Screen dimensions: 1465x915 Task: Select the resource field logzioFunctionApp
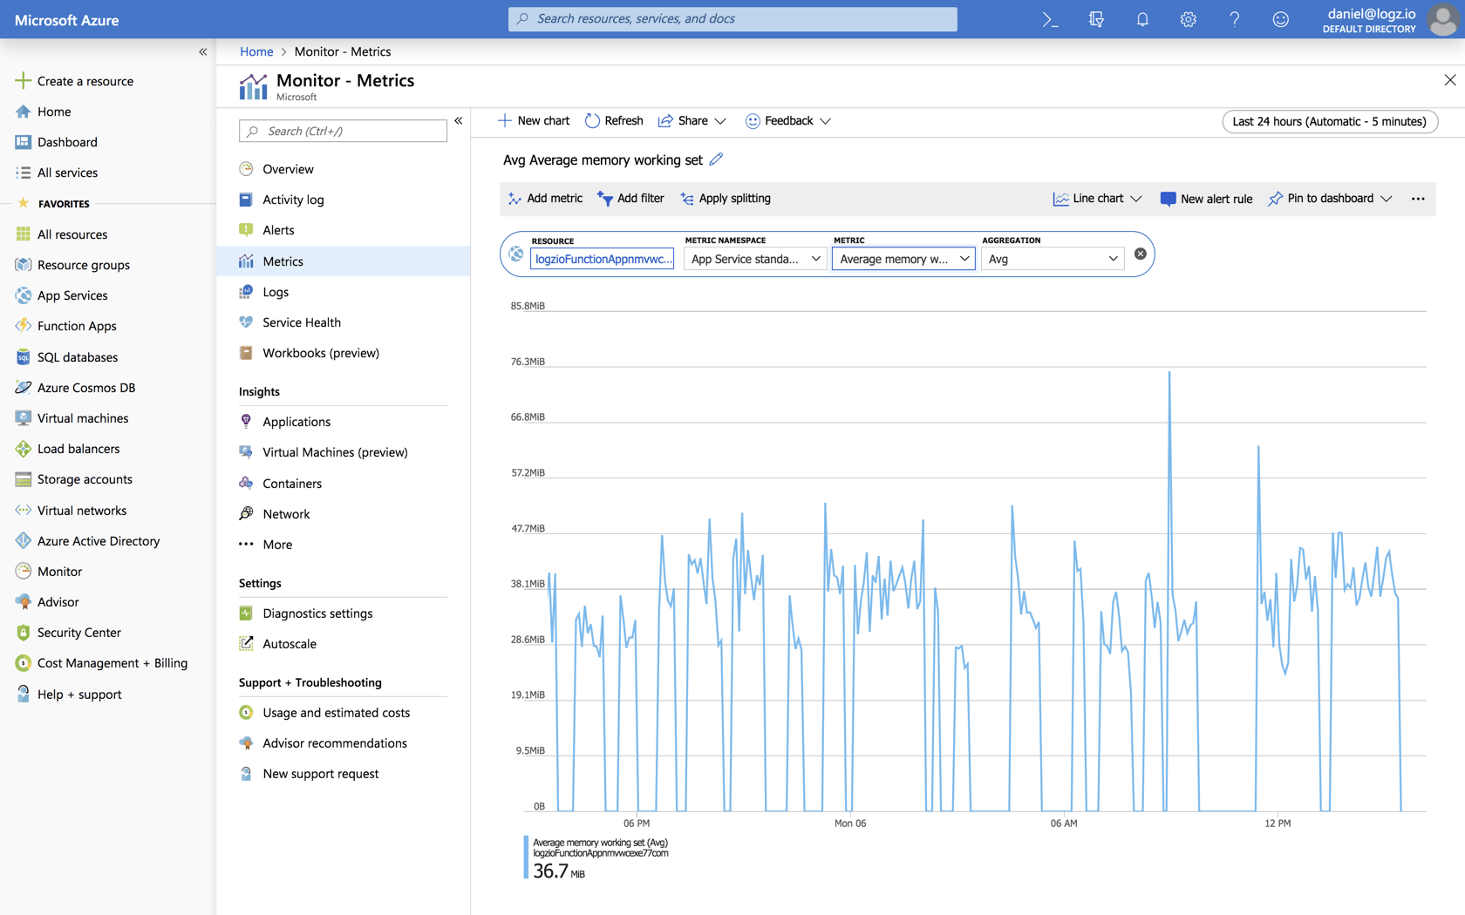click(603, 259)
